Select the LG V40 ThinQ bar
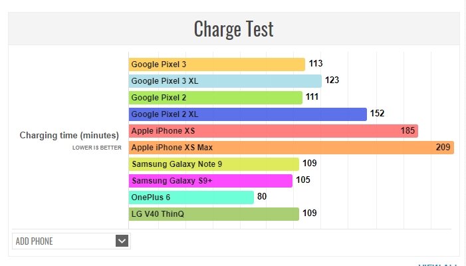466x266 pixels. pos(213,214)
